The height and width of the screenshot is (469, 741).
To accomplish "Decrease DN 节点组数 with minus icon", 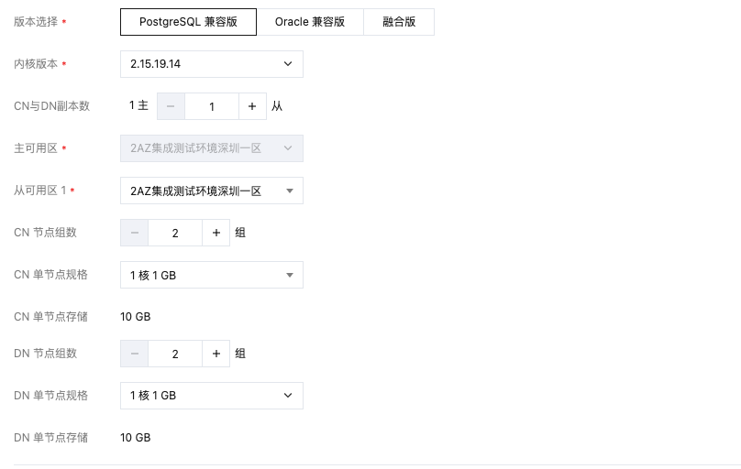I will (134, 354).
